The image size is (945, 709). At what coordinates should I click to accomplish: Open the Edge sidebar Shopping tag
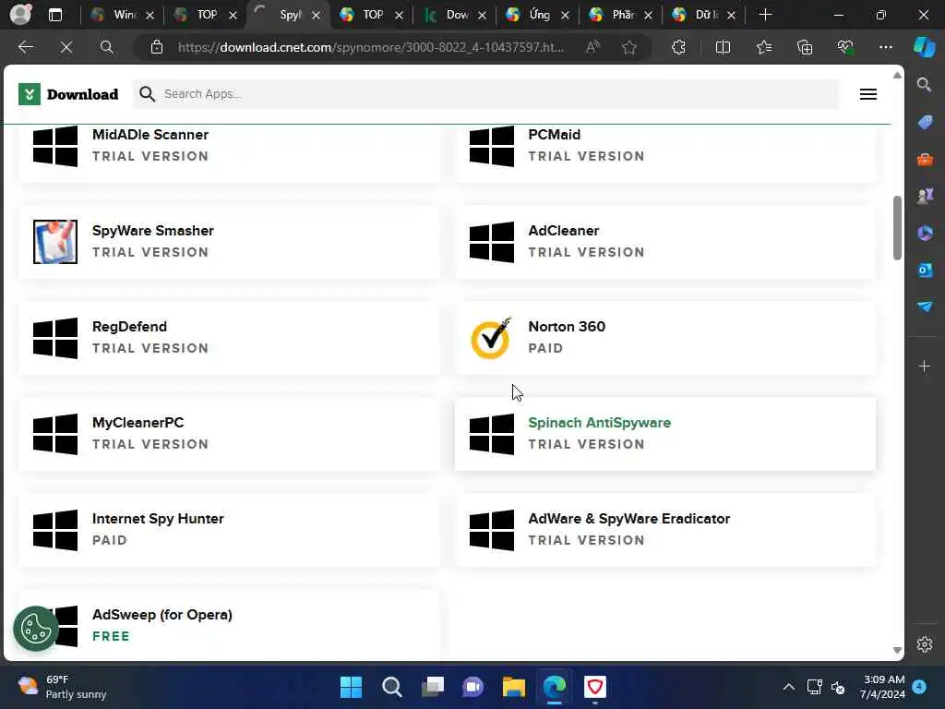(x=925, y=122)
